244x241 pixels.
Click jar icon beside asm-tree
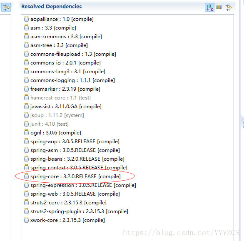click(x=27, y=45)
